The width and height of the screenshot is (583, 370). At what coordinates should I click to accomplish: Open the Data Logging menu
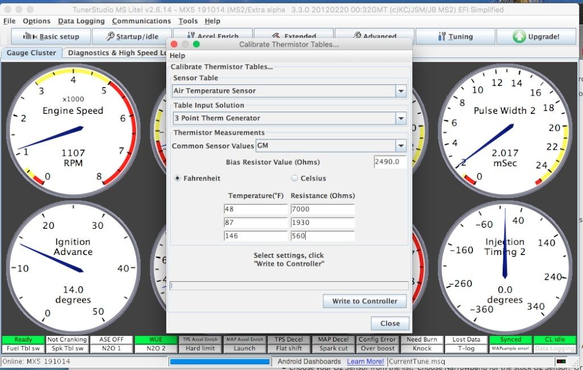81,21
